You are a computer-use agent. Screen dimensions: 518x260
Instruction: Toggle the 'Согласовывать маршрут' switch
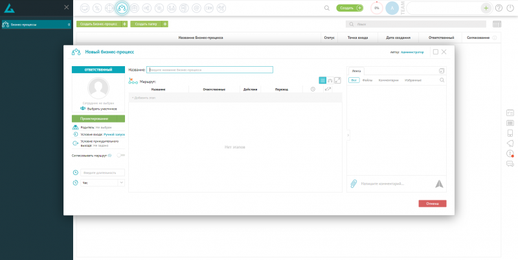[120, 155]
